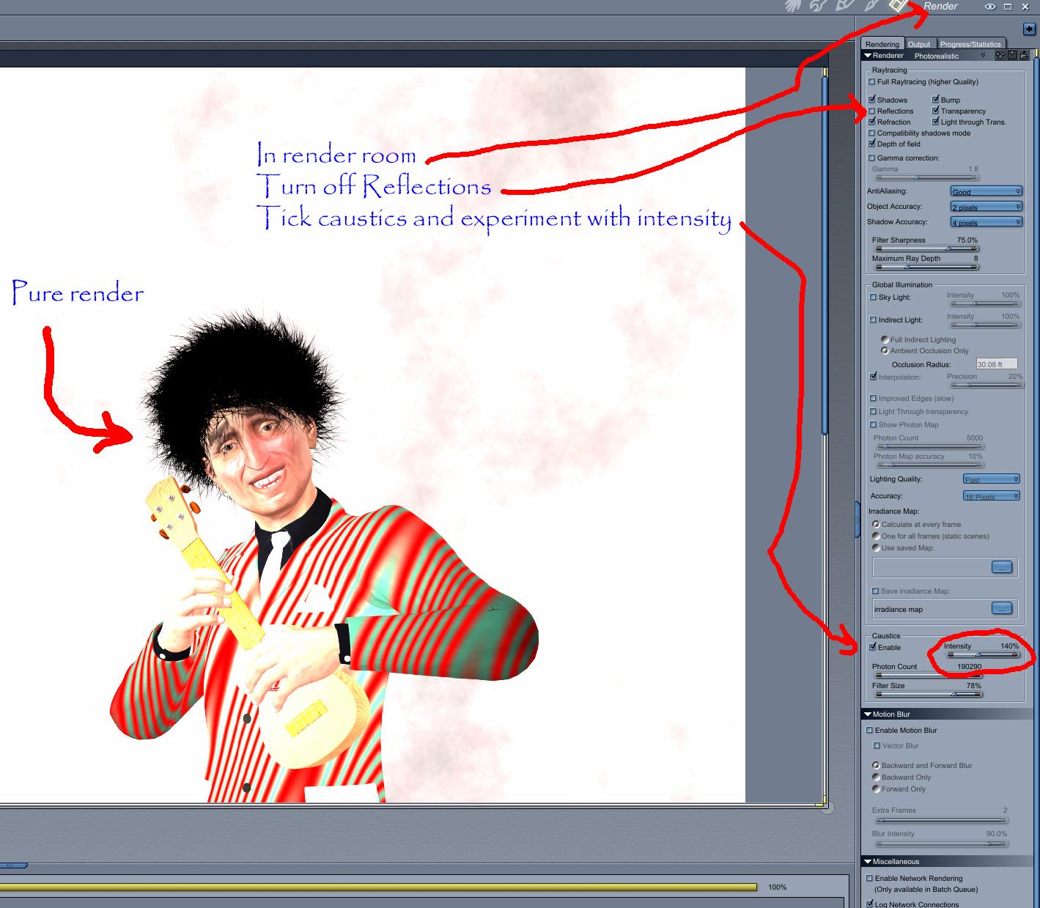Image resolution: width=1040 pixels, height=908 pixels.
Task: Toggle Refraction checkbox
Action: [872, 122]
